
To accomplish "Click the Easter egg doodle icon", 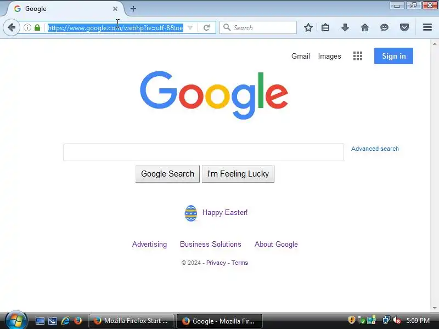I will point(190,213).
